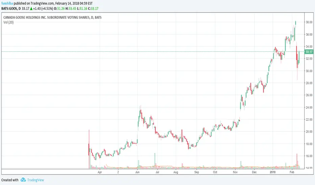The image size is (315, 185).
Task: Click the 2018 date axis label
Action: 273,172
